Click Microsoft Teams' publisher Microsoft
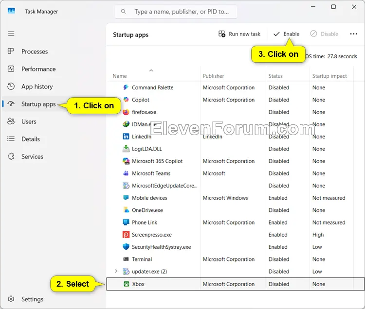Image resolution: width=365 pixels, height=309 pixels. (214, 173)
